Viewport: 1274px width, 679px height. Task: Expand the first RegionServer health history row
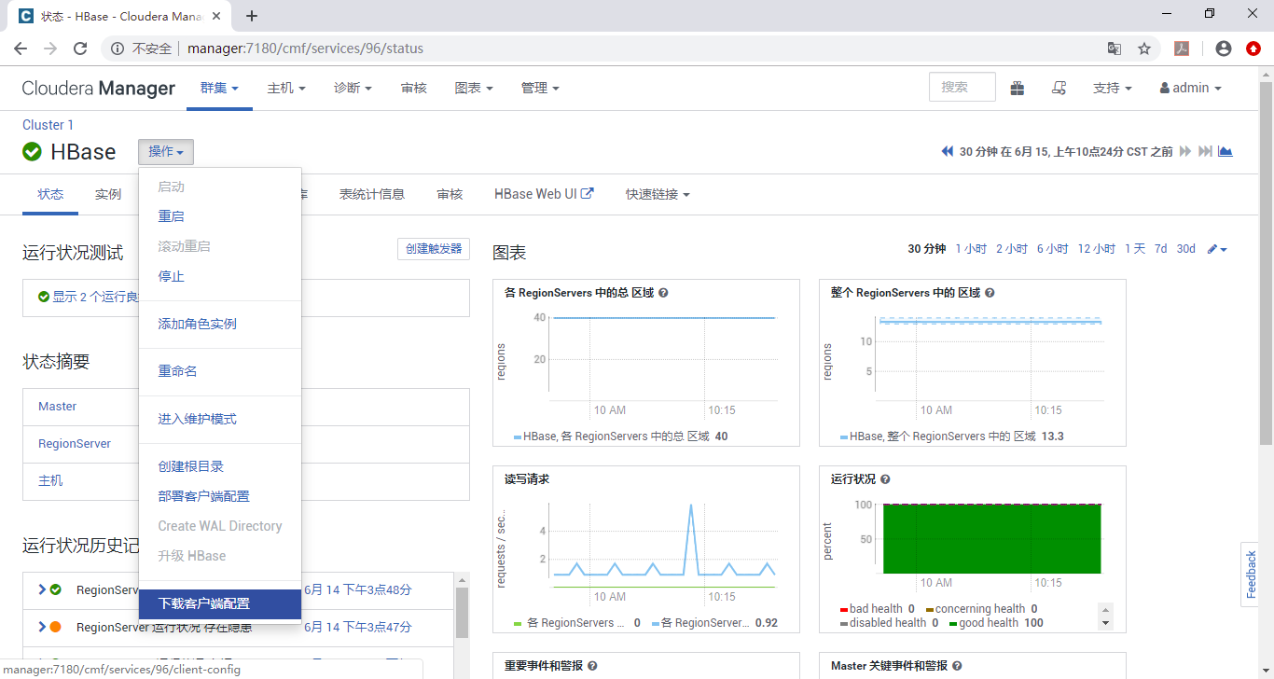tap(42, 589)
